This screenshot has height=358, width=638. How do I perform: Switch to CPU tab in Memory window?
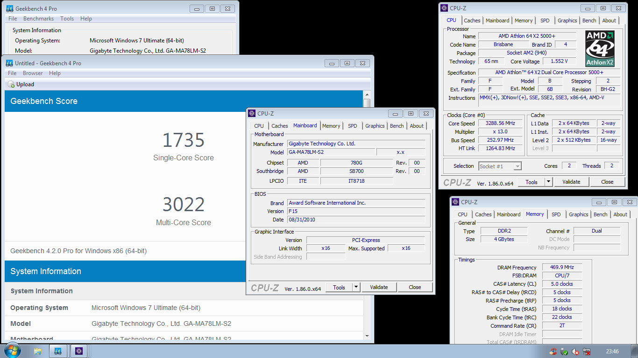click(463, 214)
